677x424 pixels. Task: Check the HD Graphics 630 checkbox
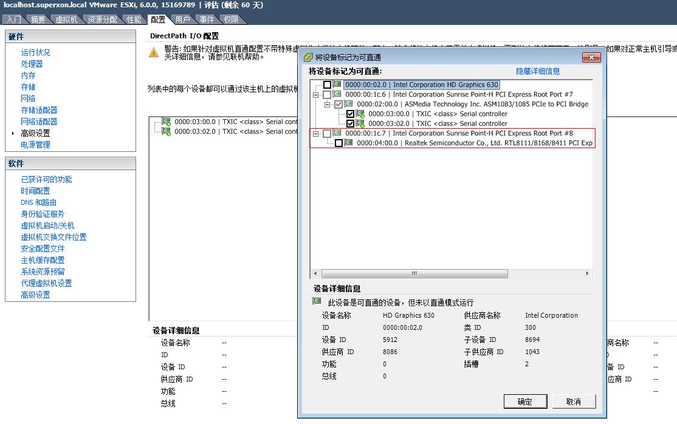pos(328,84)
